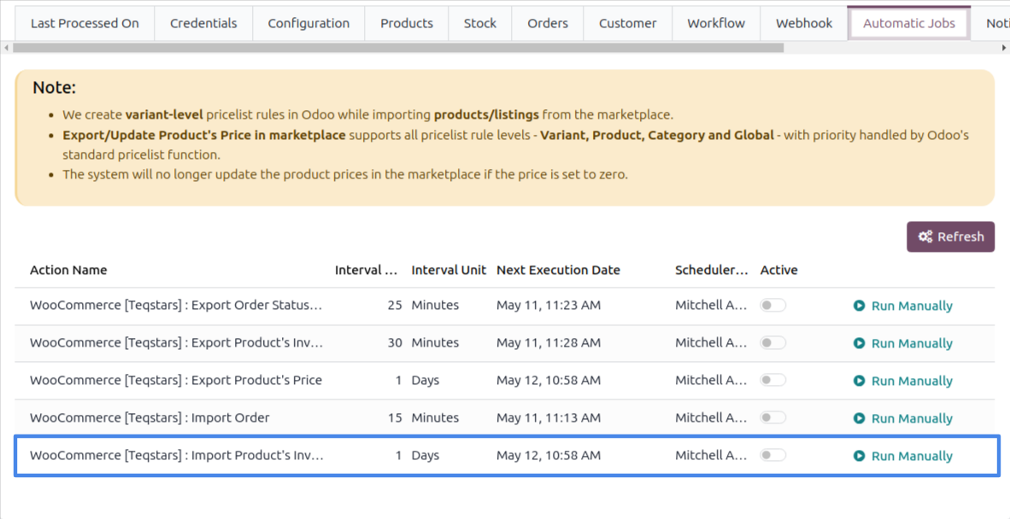Click play icon in Export Product's Price row

pyautogui.click(x=859, y=381)
